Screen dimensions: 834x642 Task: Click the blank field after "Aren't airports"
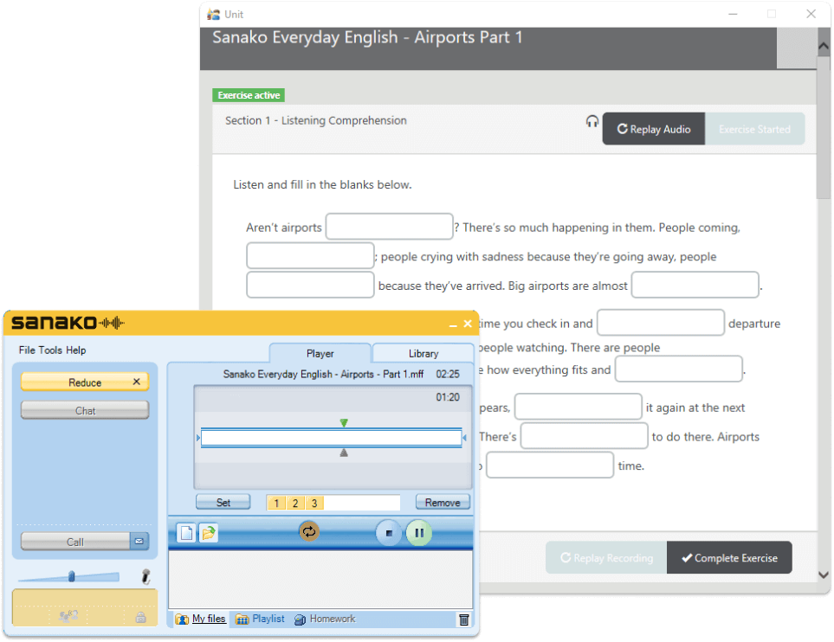pyautogui.click(x=389, y=227)
